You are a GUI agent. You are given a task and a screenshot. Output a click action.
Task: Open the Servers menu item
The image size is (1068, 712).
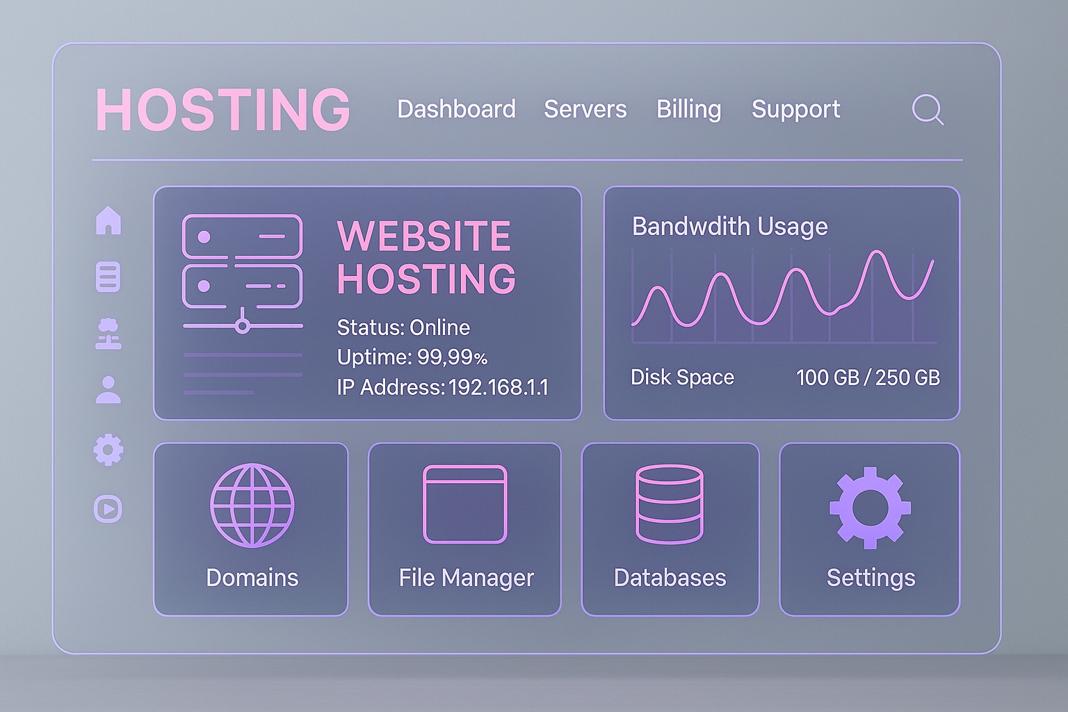(x=585, y=109)
